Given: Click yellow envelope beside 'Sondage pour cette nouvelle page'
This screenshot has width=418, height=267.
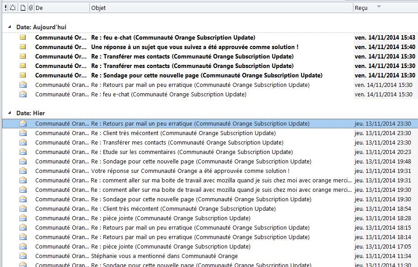Looking at the screenshot, I should pyautogui.click(x=23, y=75).
